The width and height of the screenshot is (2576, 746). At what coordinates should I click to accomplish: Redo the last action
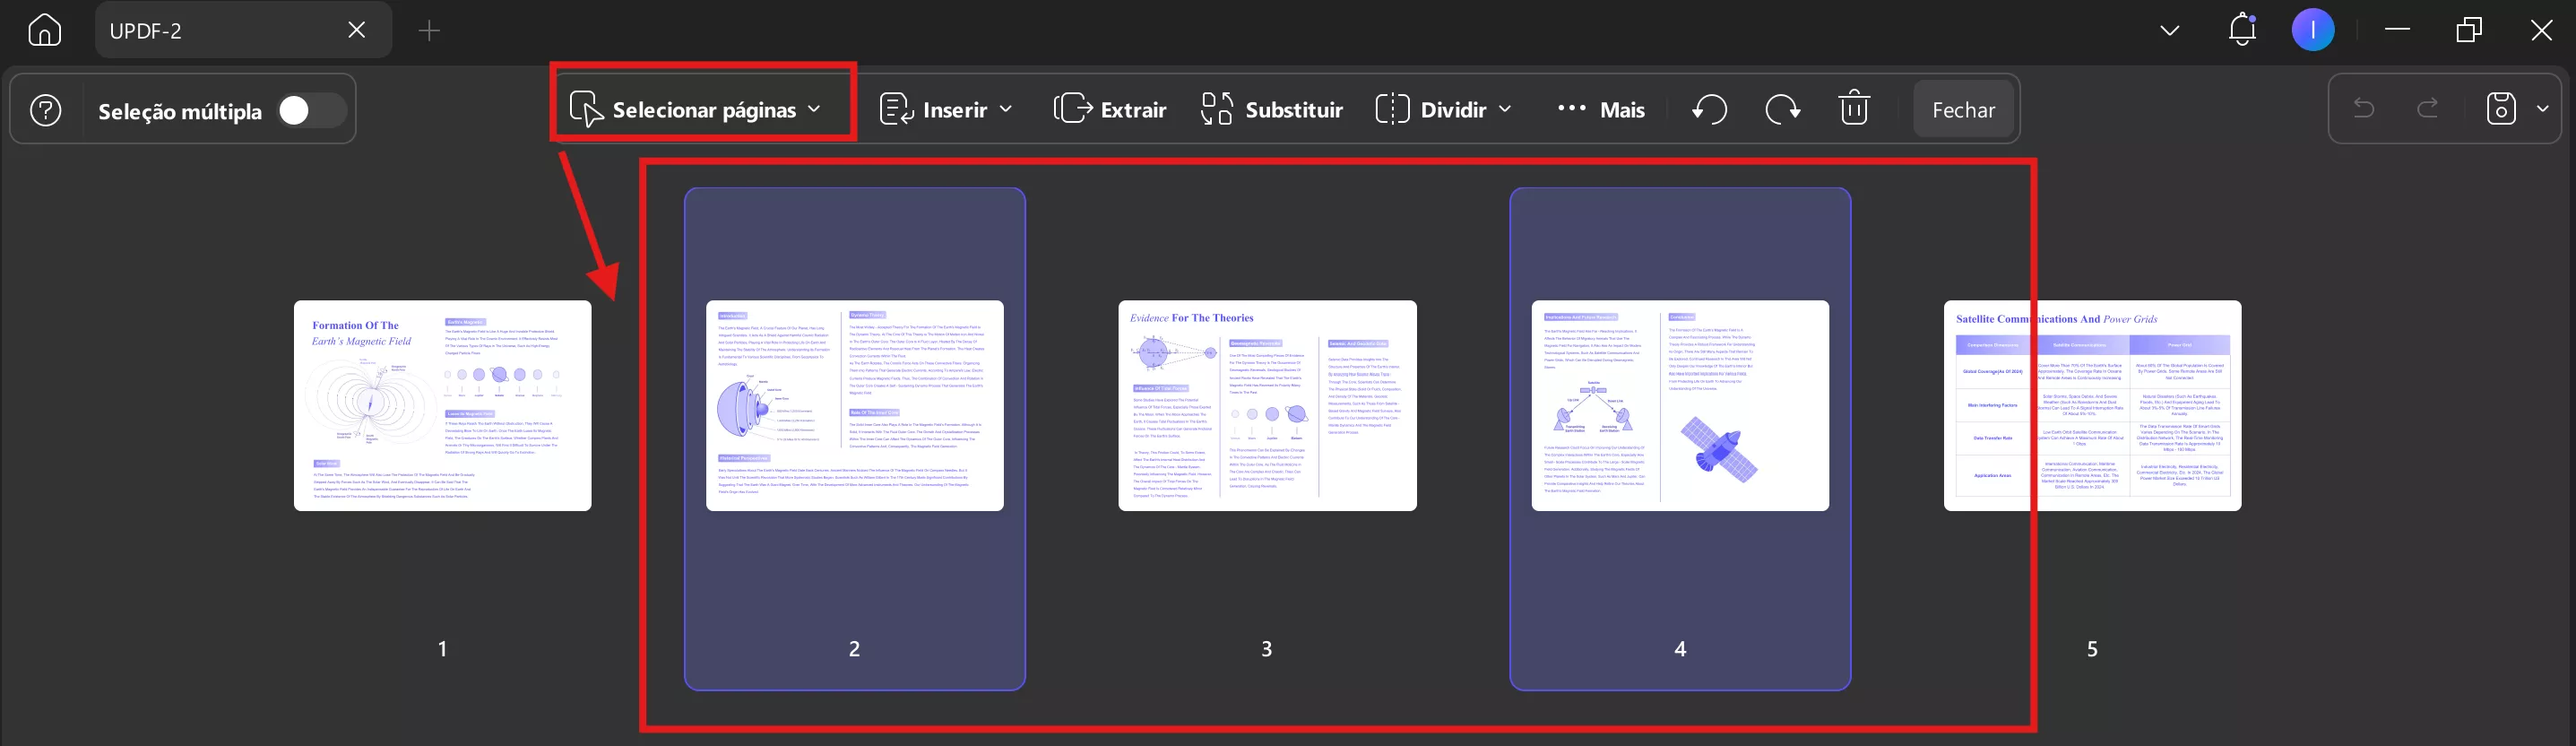click(x=2428, y=108)
